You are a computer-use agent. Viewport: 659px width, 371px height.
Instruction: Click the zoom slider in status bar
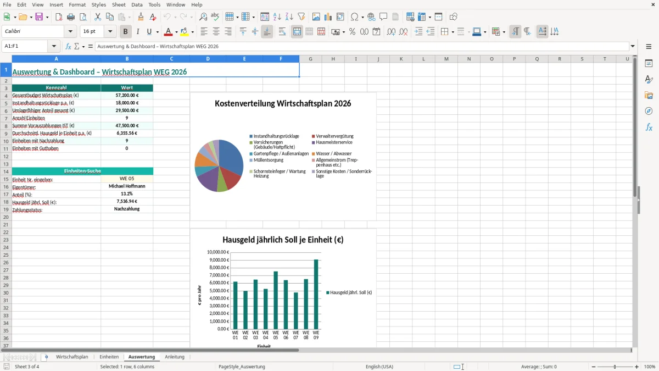tap(615, 367)
